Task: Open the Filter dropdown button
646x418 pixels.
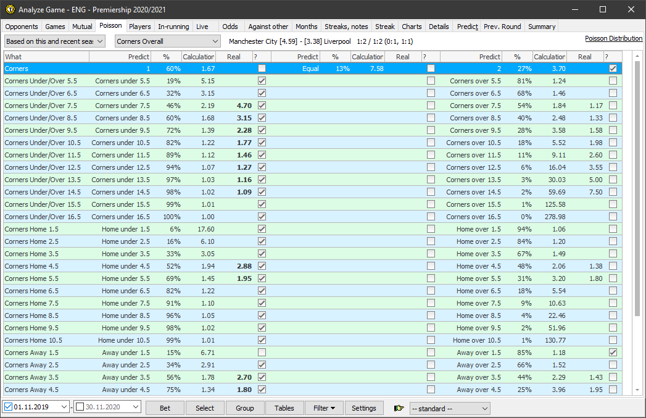Action: [324, 408]
